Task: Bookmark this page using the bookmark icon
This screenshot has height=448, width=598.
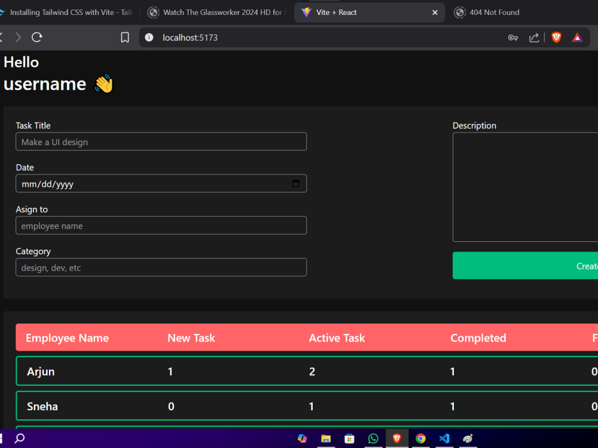Action: pyautogui.click(x=124, y=37)
